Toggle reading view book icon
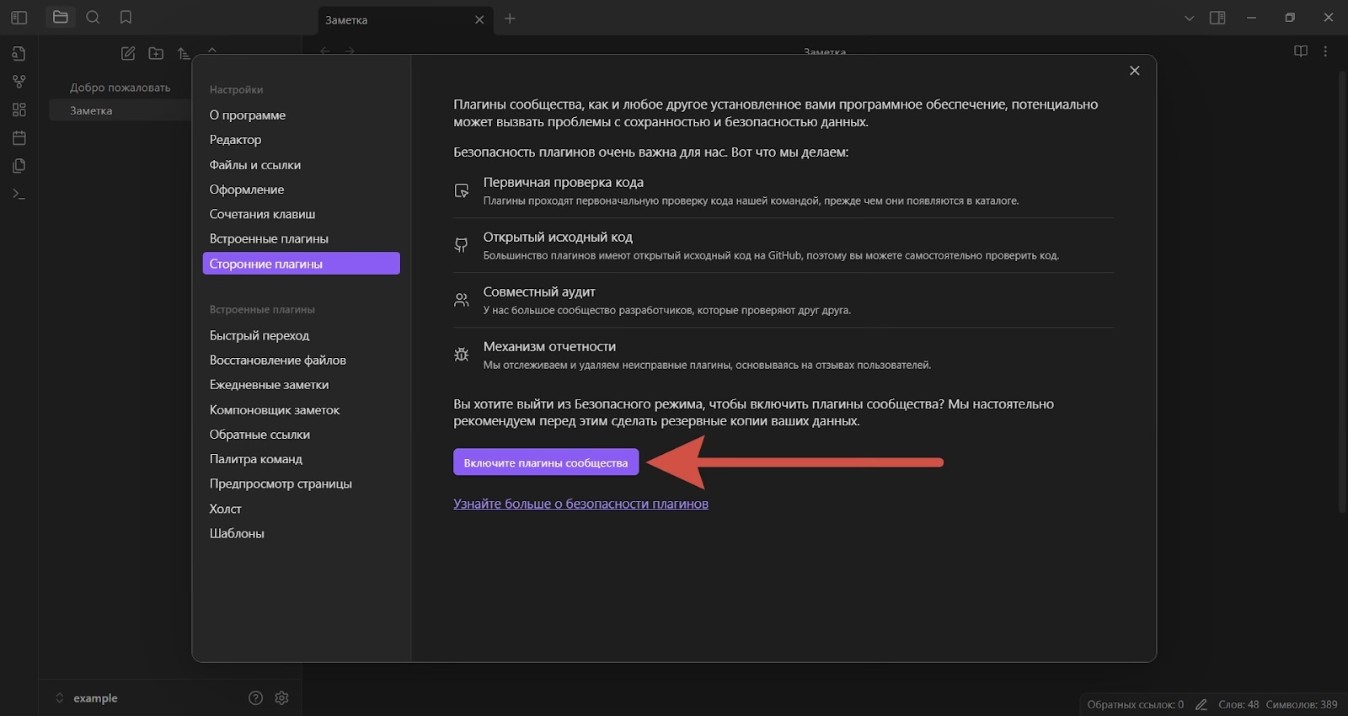The height and width of the screenshot is (716, 1348). tap(1300, 51)
